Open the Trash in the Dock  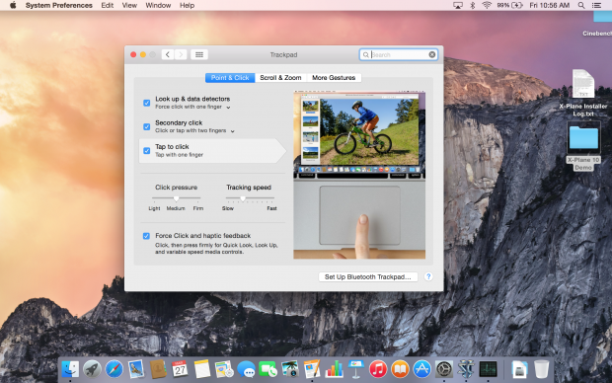click(x=541, y=369)
